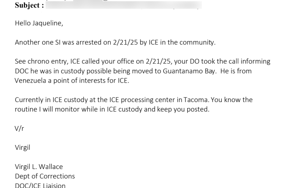
Task: Select the redacted subject line field
Action: click(x=124, y=5)
